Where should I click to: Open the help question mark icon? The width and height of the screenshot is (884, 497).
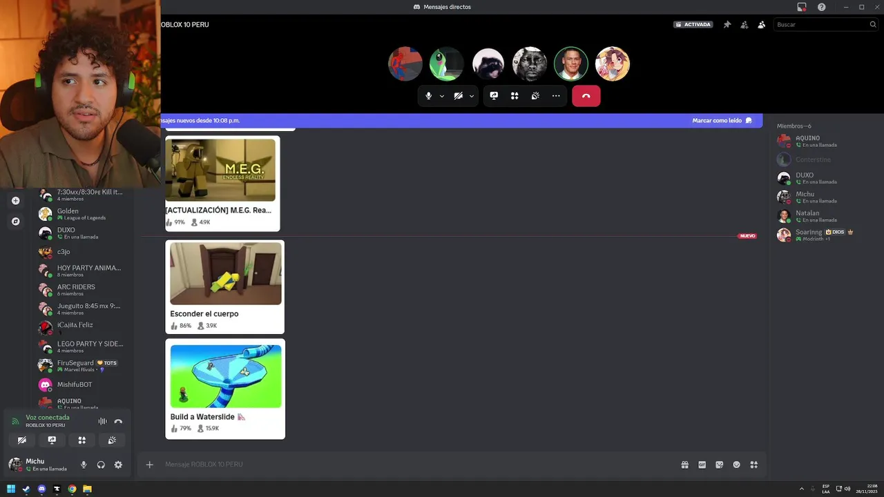[822, 7]
